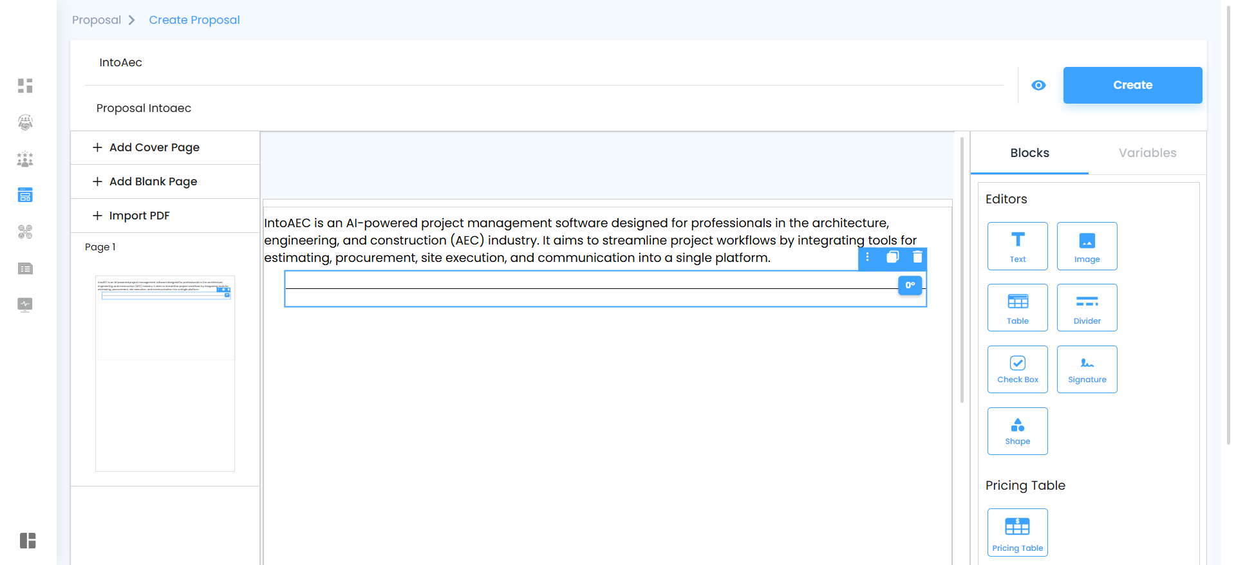
Task: Delete the selected divider block
Action: click(x=917, y=257)
